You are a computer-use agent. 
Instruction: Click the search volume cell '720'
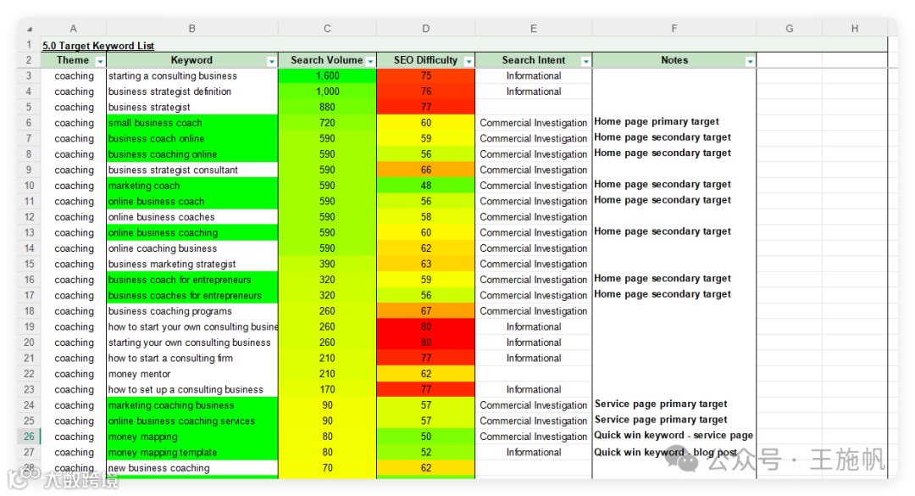pos(327,123)
